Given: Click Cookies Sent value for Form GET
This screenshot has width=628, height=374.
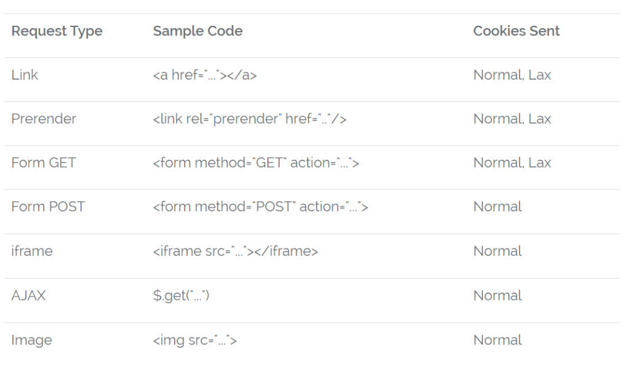Looking at the screenshot, I should [x=512, y=163].
